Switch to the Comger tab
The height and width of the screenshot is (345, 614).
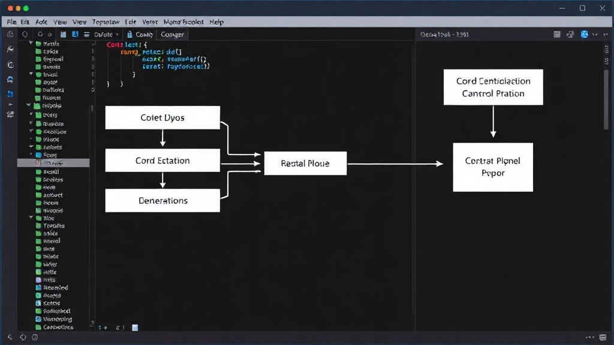click(x=172, y=34)
